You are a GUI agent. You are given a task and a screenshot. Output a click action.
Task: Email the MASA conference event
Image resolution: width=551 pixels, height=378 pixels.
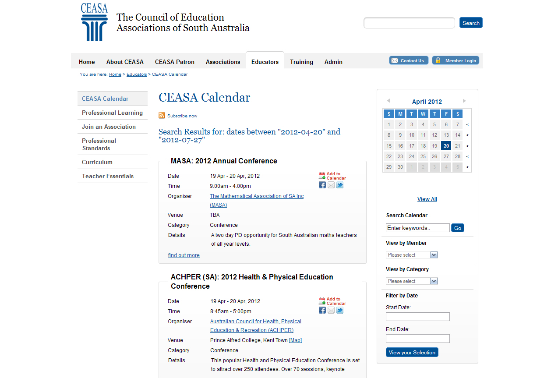(x=331, y=185)
